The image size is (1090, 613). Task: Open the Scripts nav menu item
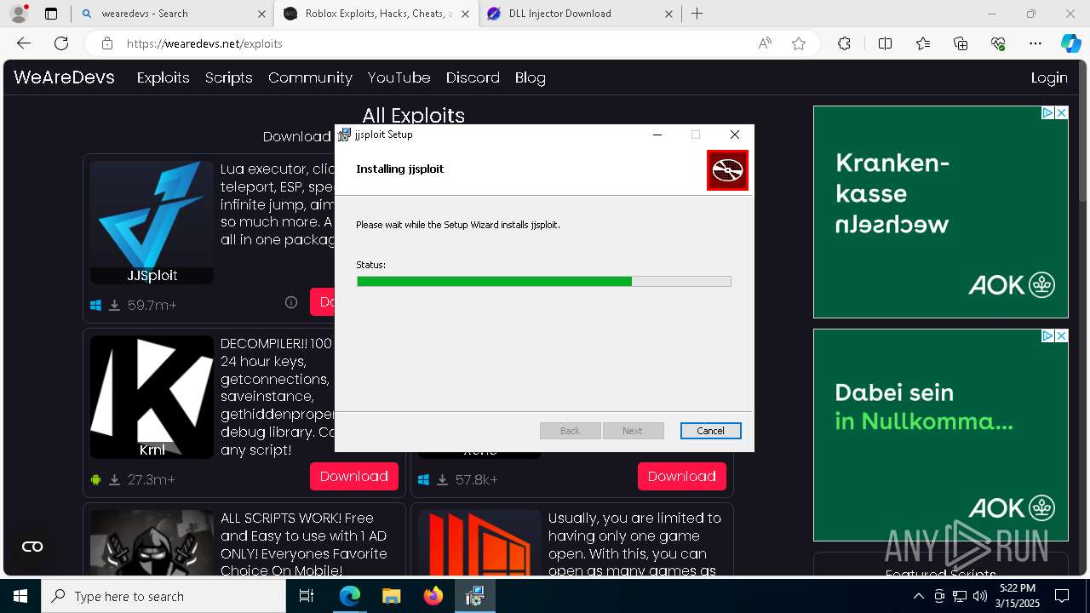pyautogui.click(x=228, y=77)
